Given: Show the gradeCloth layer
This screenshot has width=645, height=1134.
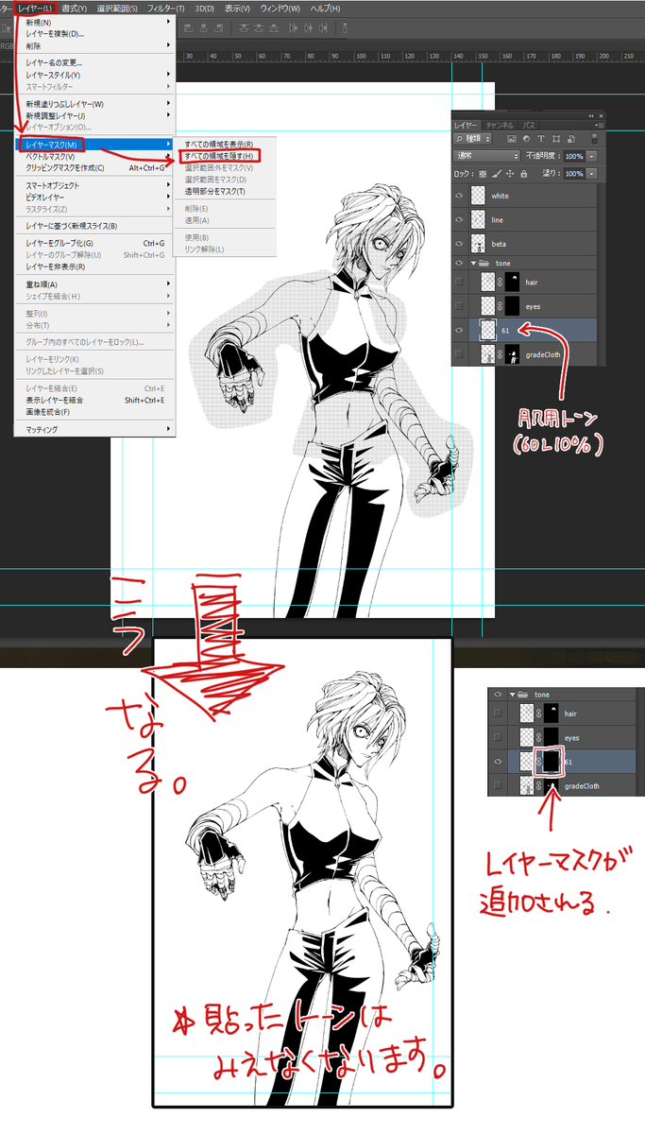Looking at the screenshot, I should point(459,353).
